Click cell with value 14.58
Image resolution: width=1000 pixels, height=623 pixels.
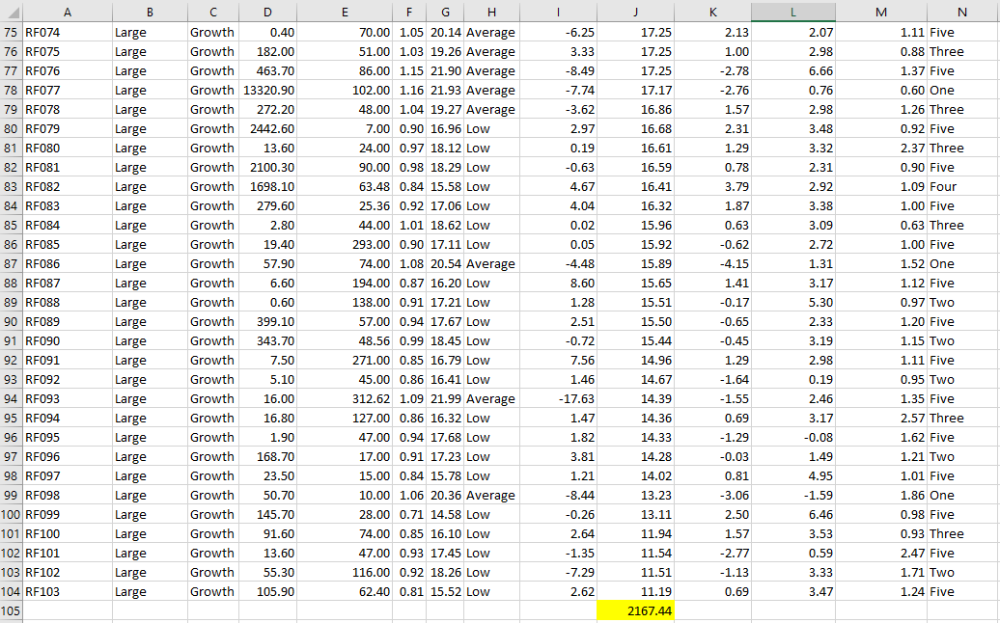pos(445,514)
